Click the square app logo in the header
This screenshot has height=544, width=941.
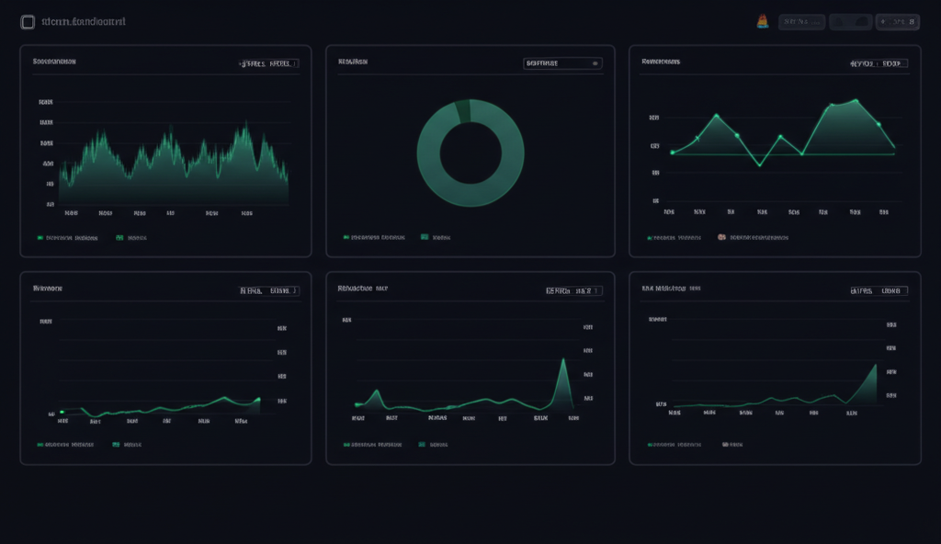(28, 22)
